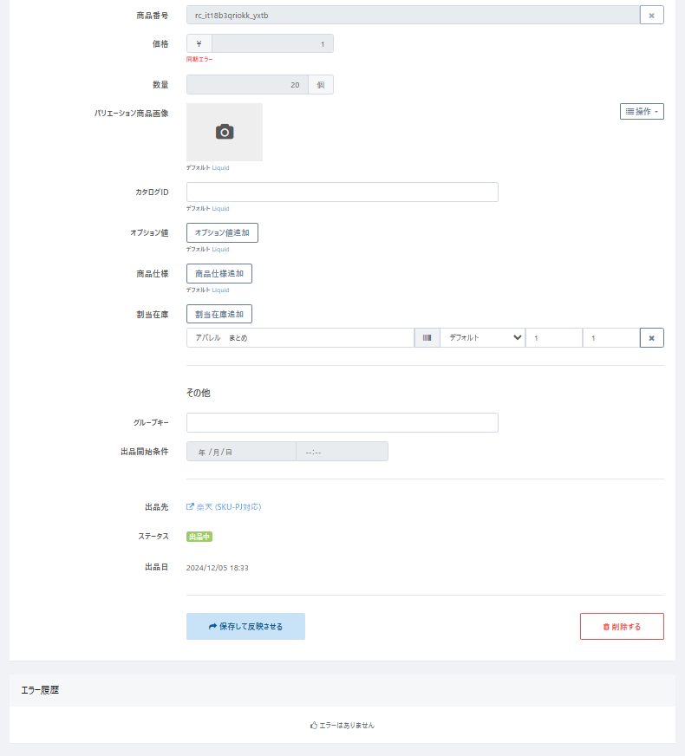Click the 出品中 status badge
The height and width of the screenshot is (756, 685).
pyautogui.click(x=199, y=537)
